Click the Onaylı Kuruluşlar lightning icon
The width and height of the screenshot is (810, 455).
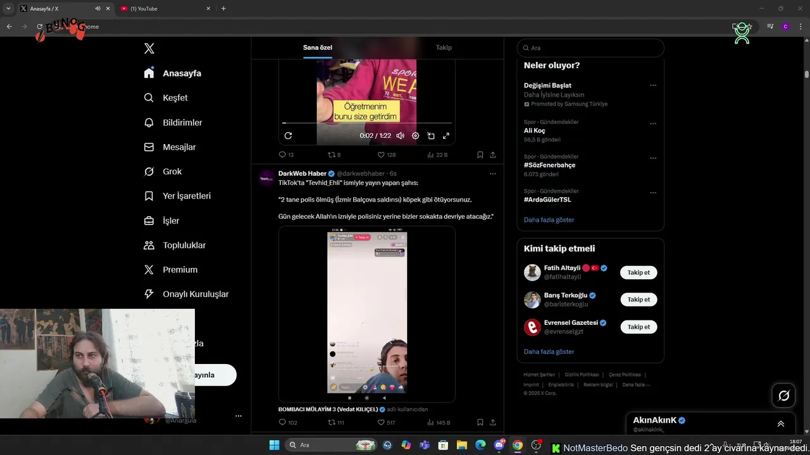(x=149, y=294)
